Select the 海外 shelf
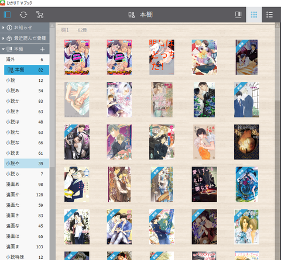This screenshot has width=281, height=260. tap(25, 60)
